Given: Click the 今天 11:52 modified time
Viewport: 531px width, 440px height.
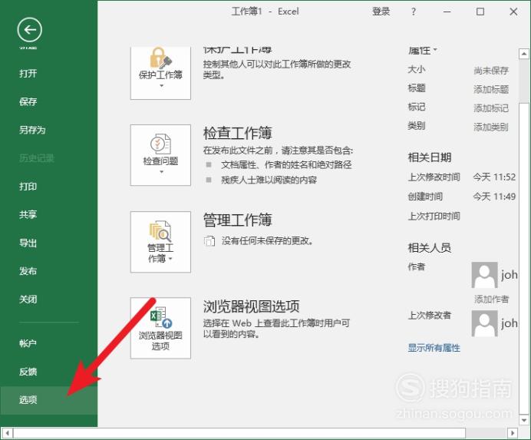Looking at the screenshot, I should [x=494, y=177].
